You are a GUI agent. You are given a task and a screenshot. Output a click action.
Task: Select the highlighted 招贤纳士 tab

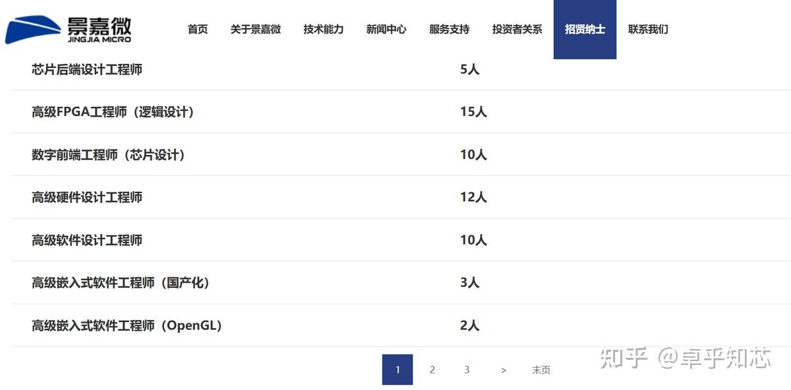(x=585, y=30)
